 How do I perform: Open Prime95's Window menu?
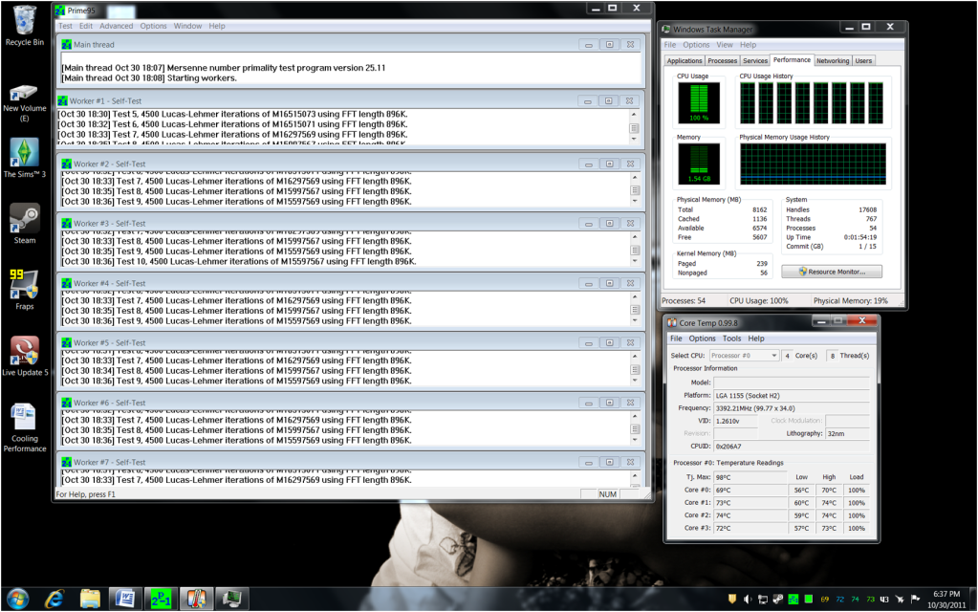[187, 26]
